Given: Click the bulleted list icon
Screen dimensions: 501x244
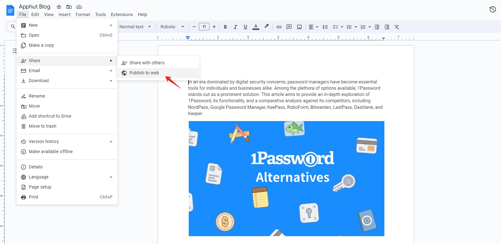Looking at the screenshot, I should click(x=349, y=27).
